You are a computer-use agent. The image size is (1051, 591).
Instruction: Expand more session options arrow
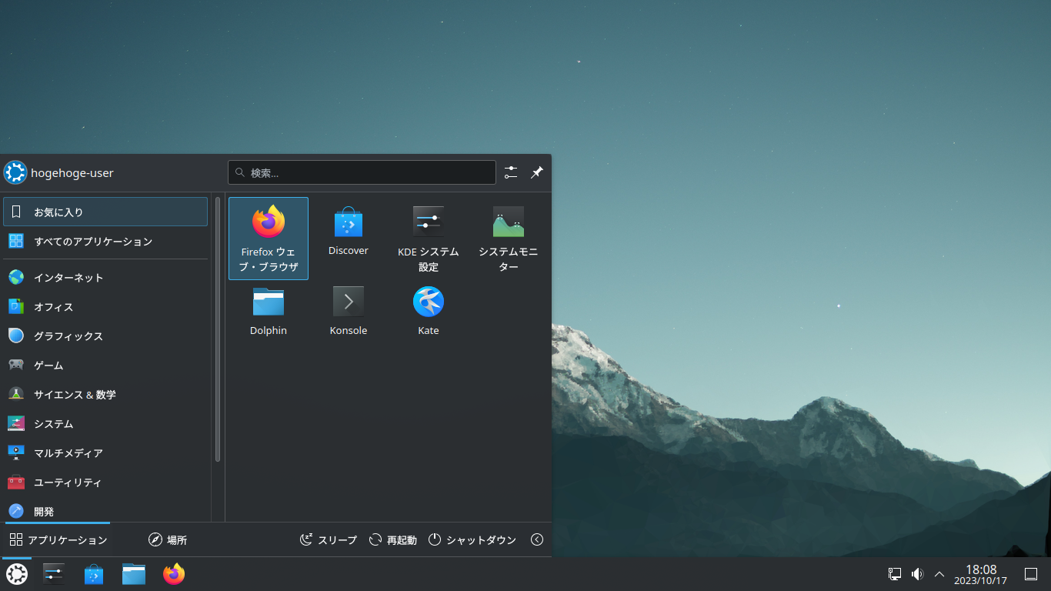tap(537, 539)
